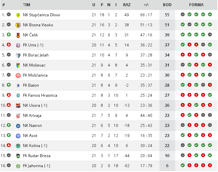The image size is (218, 172).
Task: Click the red down arrow beside FK Unis
Action: point(9,45)
